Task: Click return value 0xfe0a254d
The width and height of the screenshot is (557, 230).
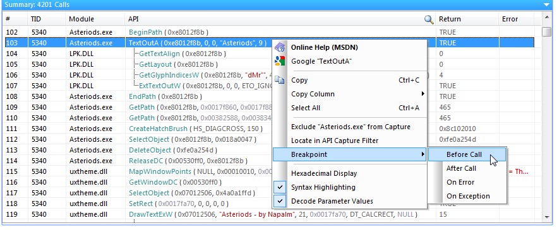Action: (457, 139)
